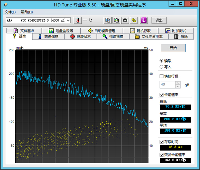Increase short stroke value with up arrow
200x170 pixels.
click(178, 83)
